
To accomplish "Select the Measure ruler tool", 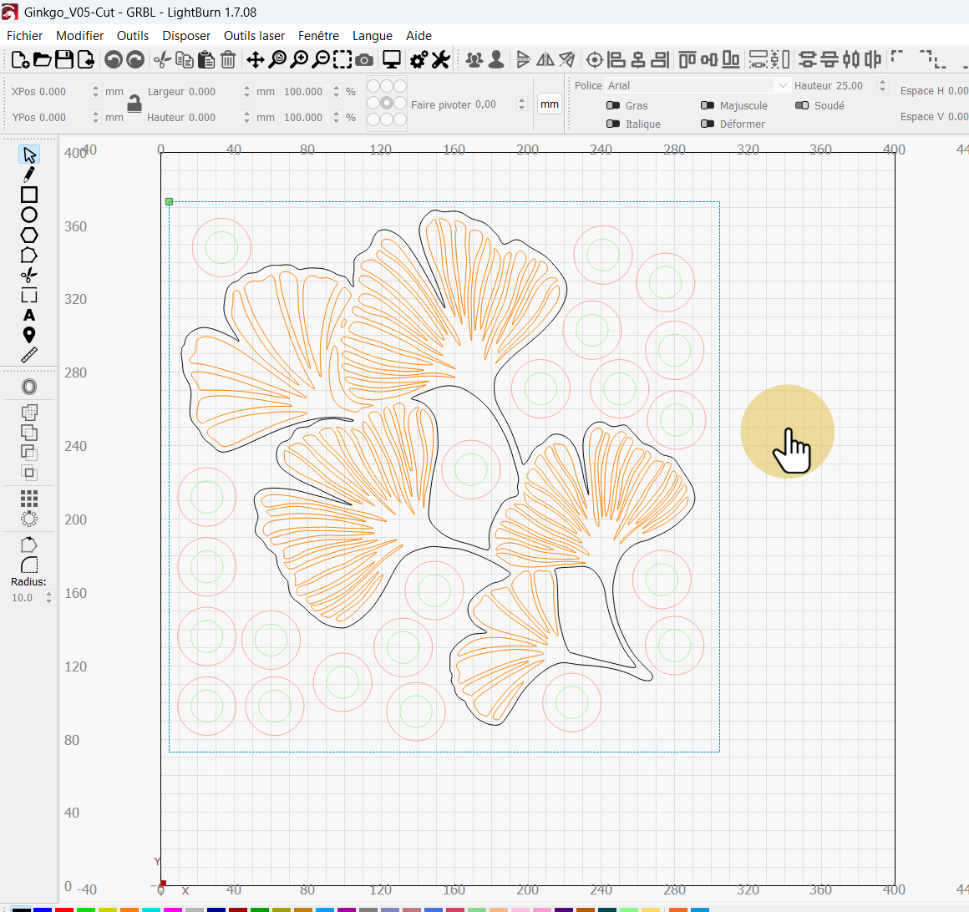I will point(29,355).
